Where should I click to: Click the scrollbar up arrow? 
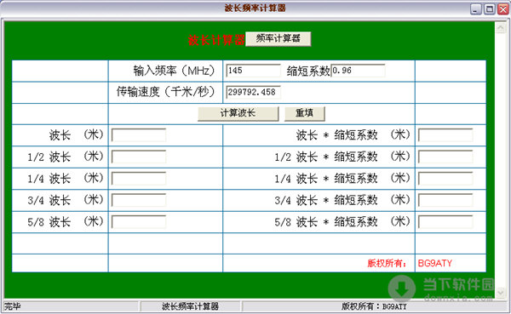(500, 28)
